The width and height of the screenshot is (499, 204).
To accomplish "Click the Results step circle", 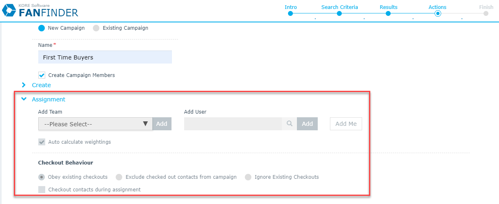I will click(388, 13).
